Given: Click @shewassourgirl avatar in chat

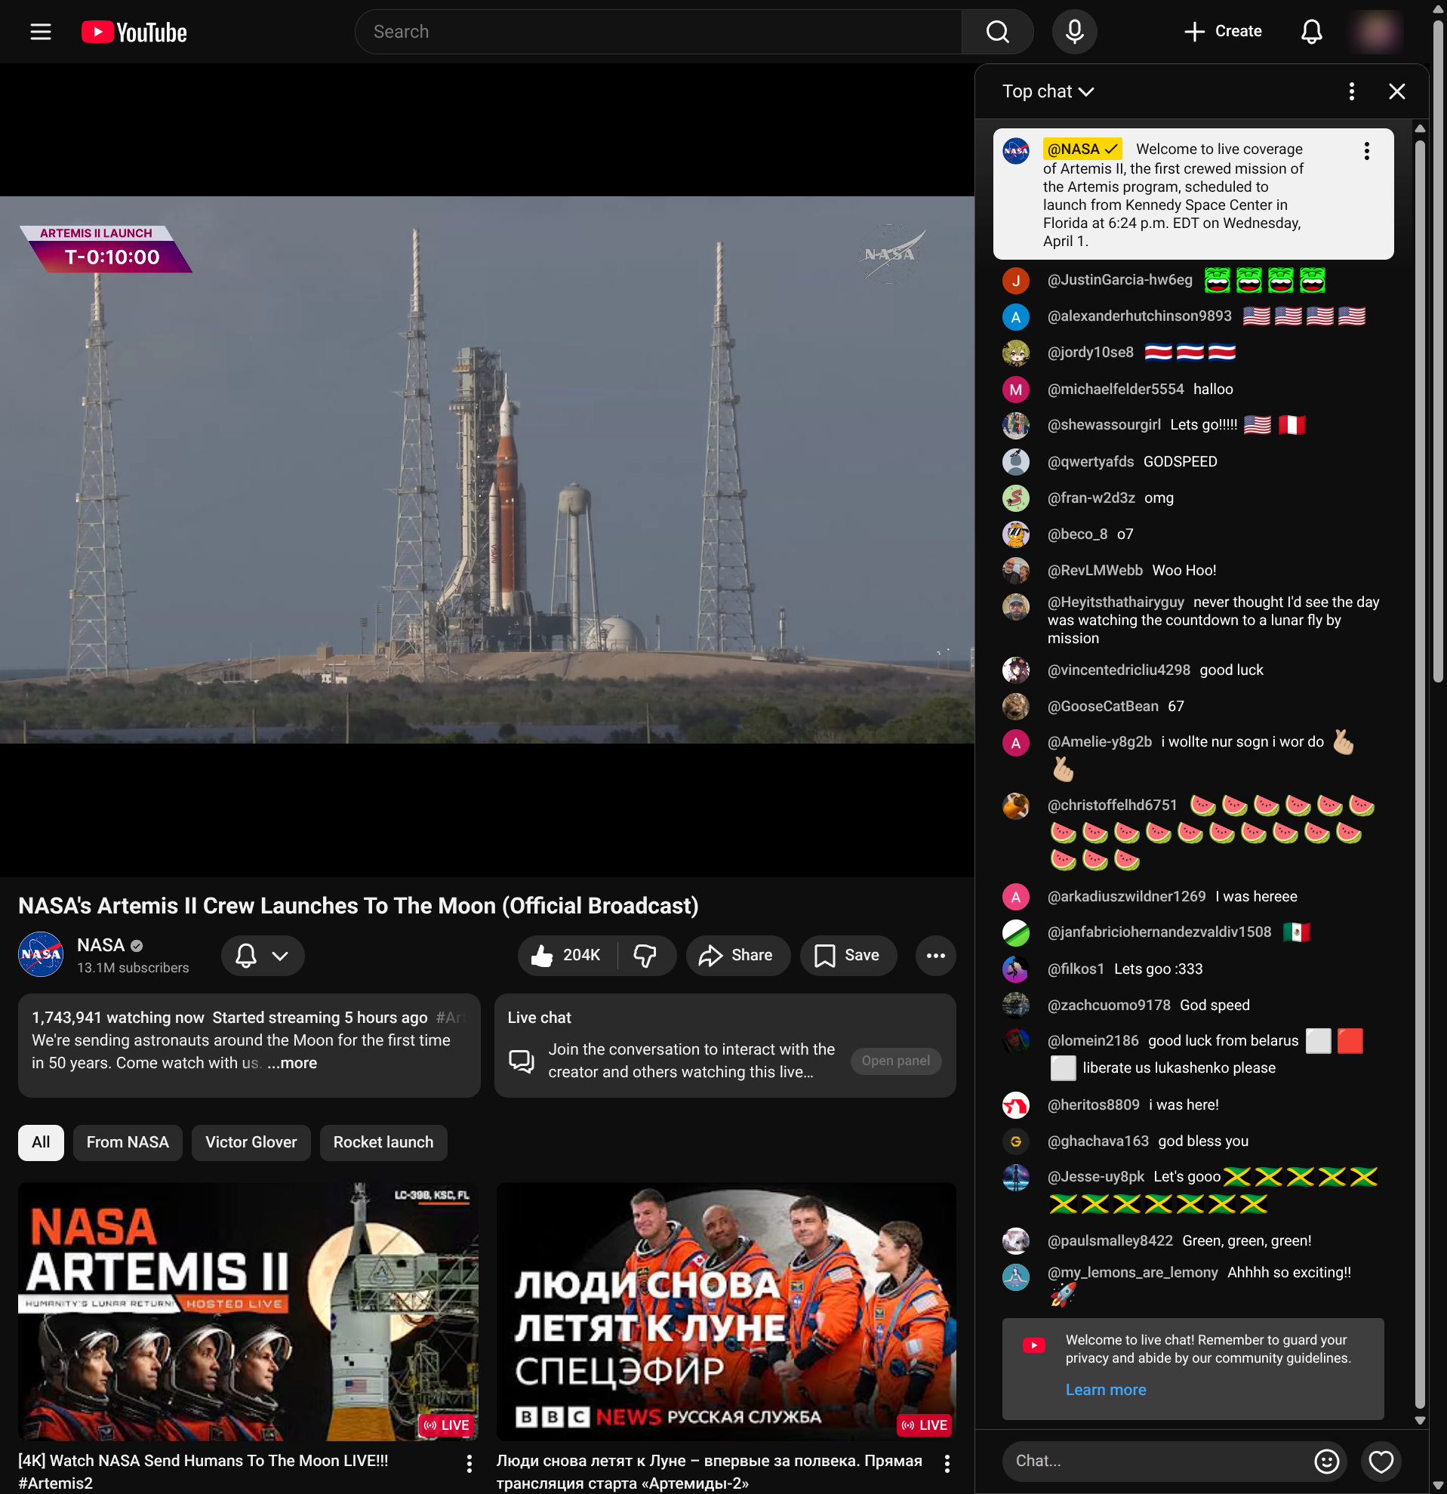Looking at the screenshot, I should pos(1016,425).
